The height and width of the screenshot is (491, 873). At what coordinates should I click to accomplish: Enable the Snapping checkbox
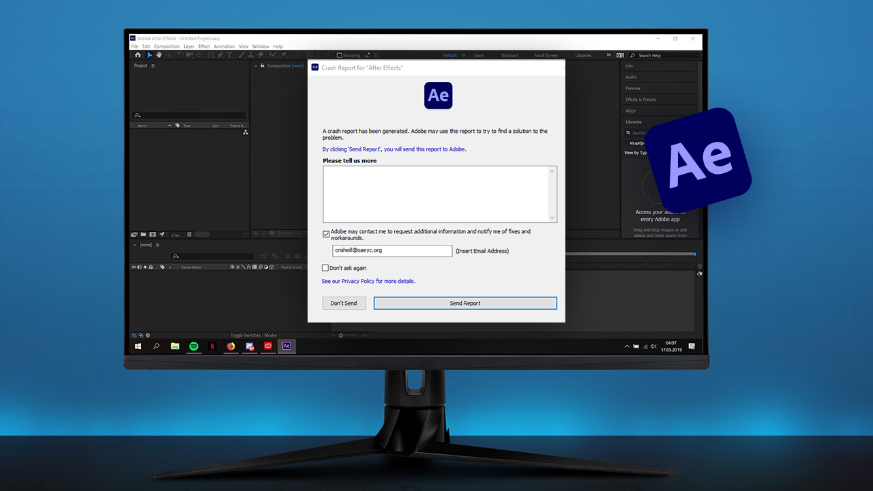(340, 55)
